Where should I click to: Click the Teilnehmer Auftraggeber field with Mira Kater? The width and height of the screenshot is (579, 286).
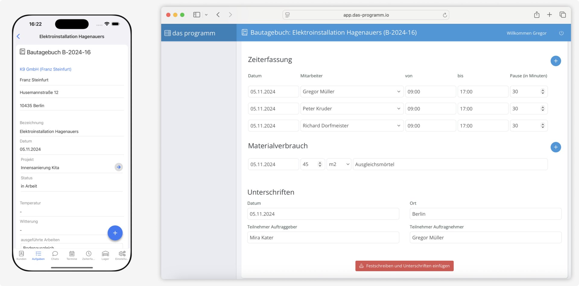[x=323, y=238]
